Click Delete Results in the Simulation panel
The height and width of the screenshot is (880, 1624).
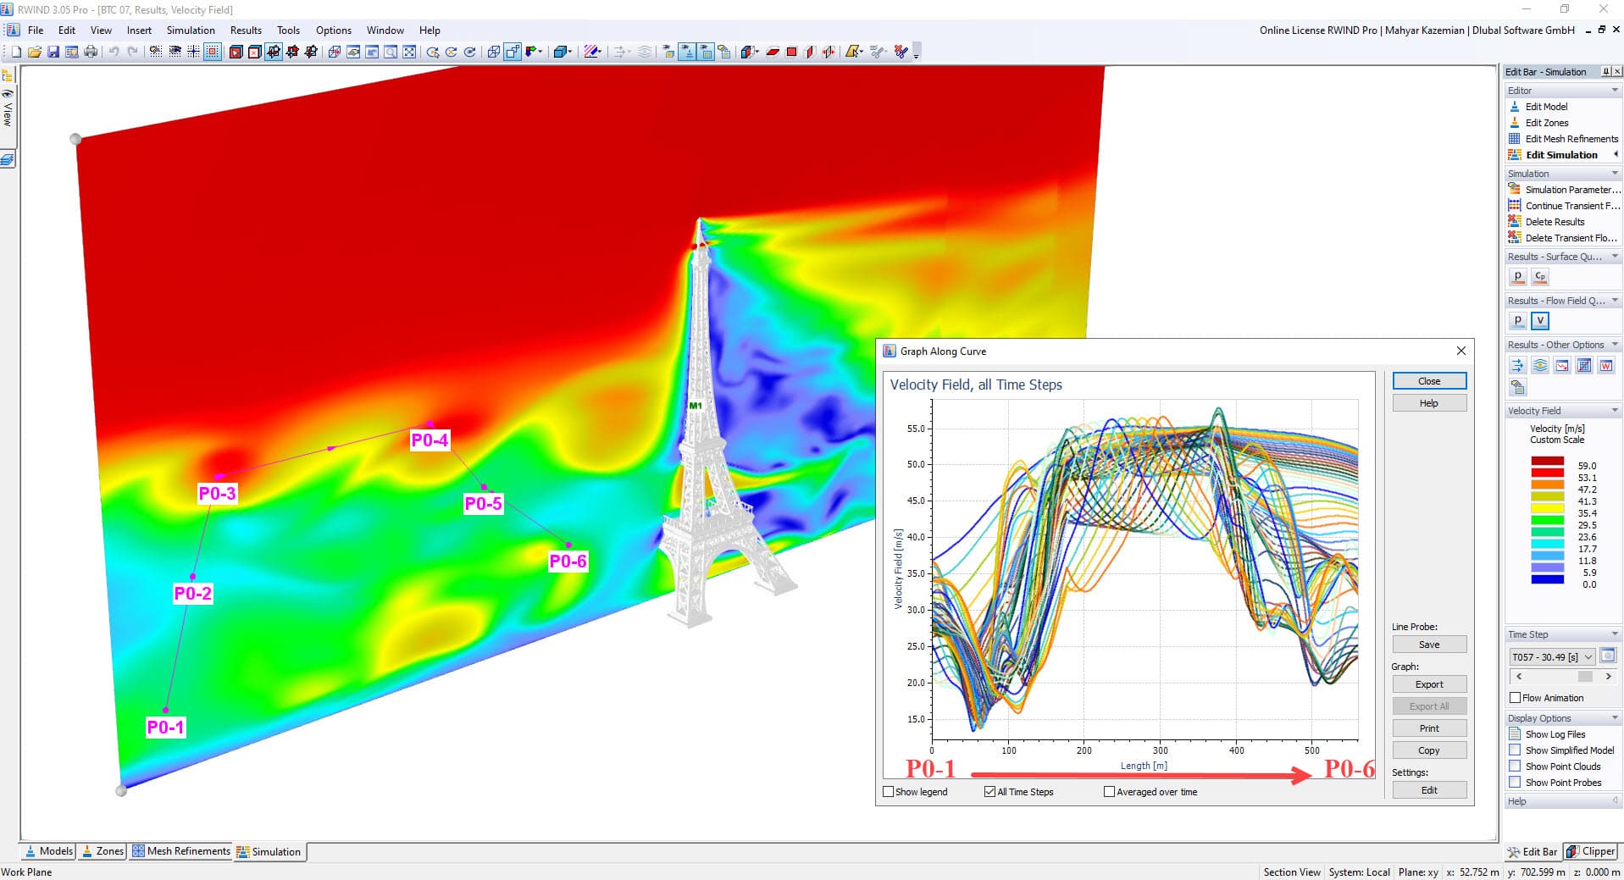point(1555,222)
